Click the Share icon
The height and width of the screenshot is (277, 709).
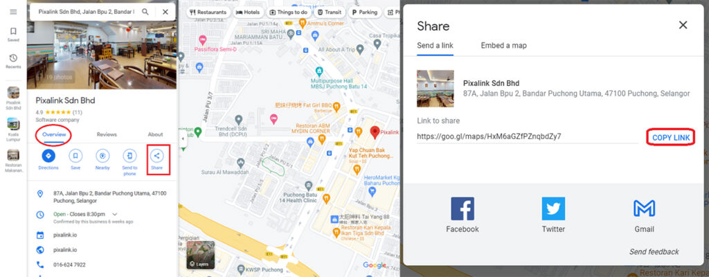pos(156,156)
